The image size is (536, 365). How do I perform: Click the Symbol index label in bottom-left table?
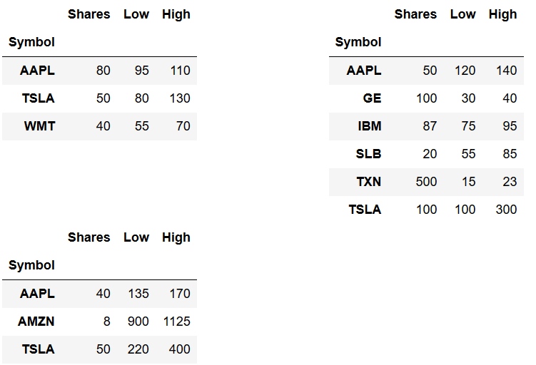(31, 266)
